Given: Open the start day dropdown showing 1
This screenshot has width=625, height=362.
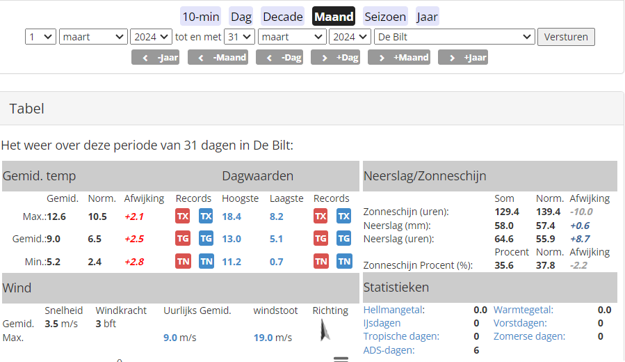Looking at the screenshot, I should coord(40,37).
